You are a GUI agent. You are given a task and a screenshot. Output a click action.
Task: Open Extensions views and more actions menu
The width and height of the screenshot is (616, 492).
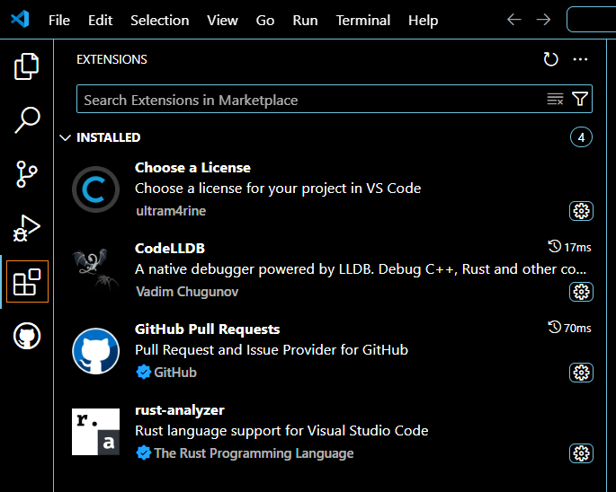[x=580, y=59]
